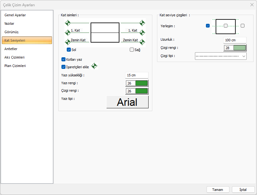This screenshot has height=195, width=257.
Task: Click top-left level marker symbol in preview
Action: tap(68, 23)
